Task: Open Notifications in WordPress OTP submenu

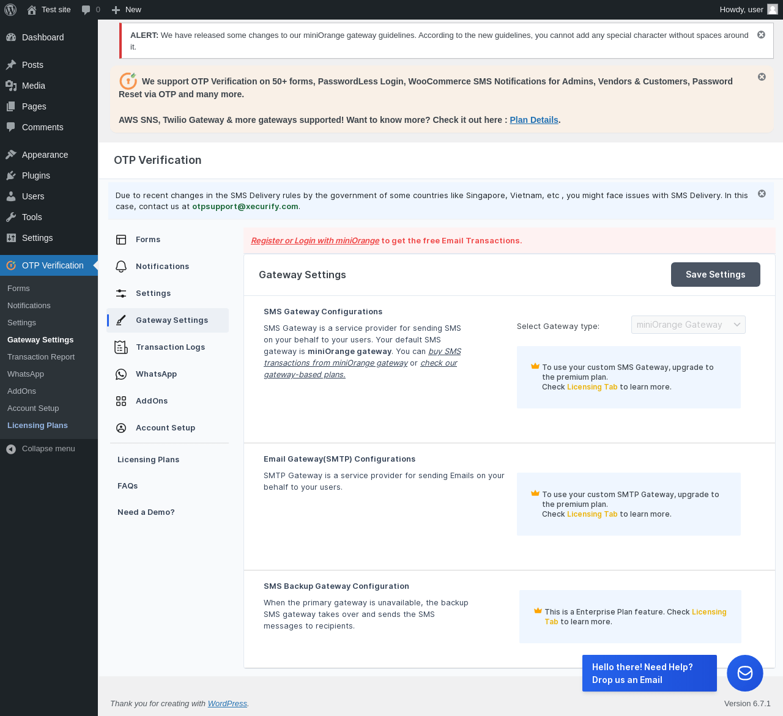Action: point(29,306)
